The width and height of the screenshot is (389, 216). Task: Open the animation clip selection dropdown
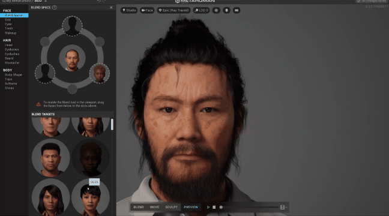tap(284, 207)
